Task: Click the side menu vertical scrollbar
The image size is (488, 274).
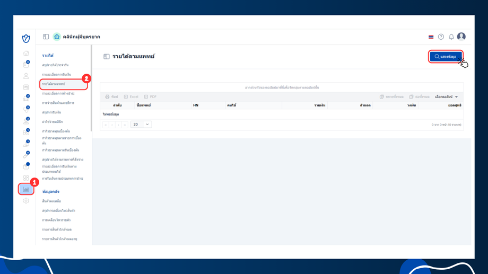Action: [x=91, y=88]
